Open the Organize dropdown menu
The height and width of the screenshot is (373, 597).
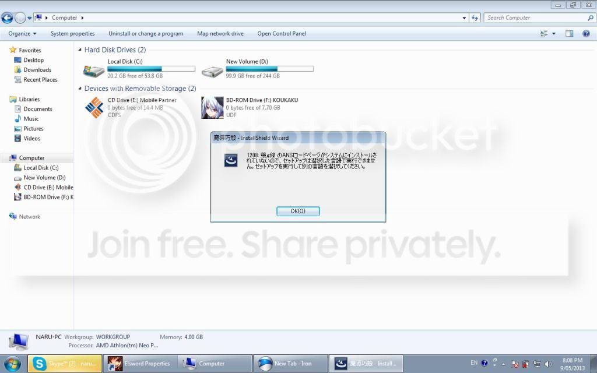click(22, 34)
